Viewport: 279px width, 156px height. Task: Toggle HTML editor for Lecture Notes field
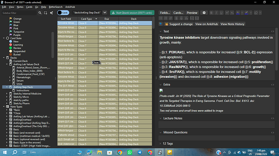tap(273, 119)
